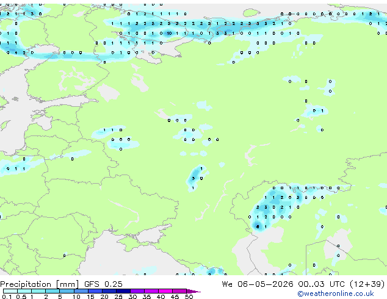This screenshot has height=299, width=387.
Task: Click legend tick label '40'
Action: coord(161,297)
